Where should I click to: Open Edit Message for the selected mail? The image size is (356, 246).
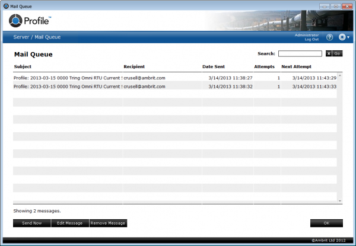[69, 223]
